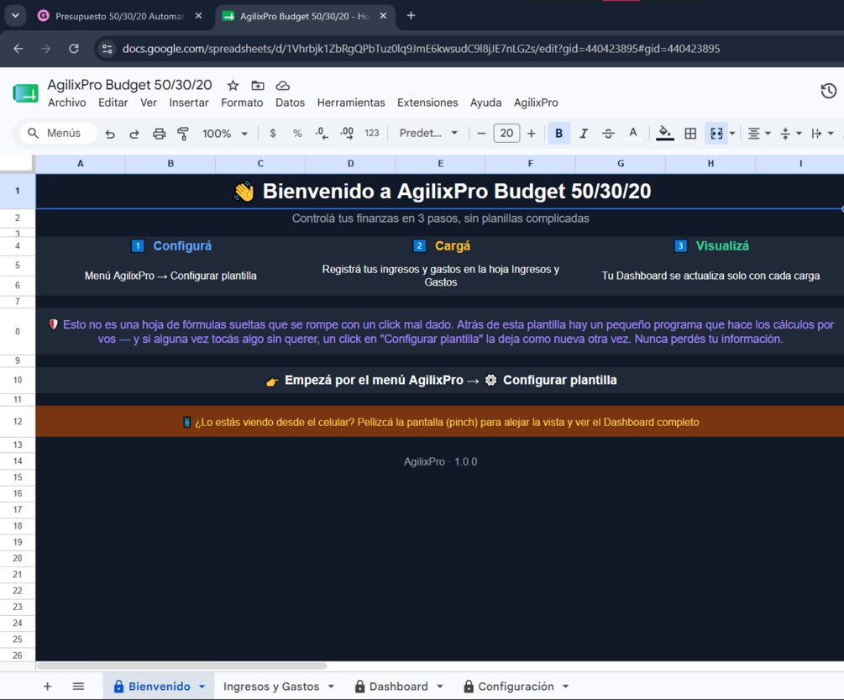Toggle bold formatting
844x700 pixels.
pos(558,133)
